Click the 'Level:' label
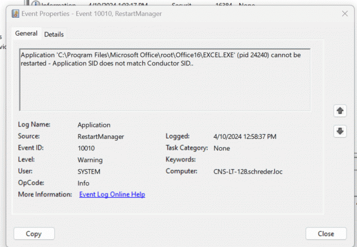This screenshot has width=357, height=247. [x=26, y=160]
